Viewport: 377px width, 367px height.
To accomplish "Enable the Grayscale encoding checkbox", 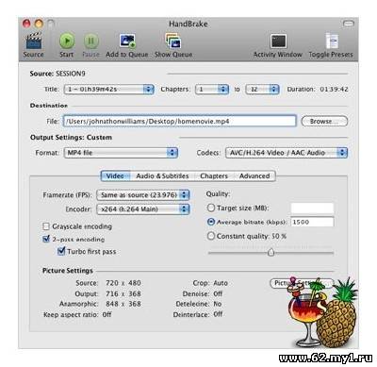I will (46, 226).
